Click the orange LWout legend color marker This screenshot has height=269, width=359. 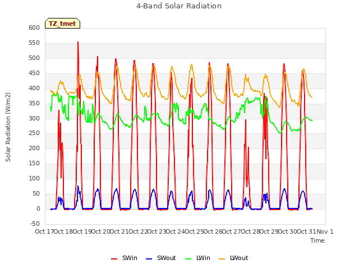click(222, 259)
